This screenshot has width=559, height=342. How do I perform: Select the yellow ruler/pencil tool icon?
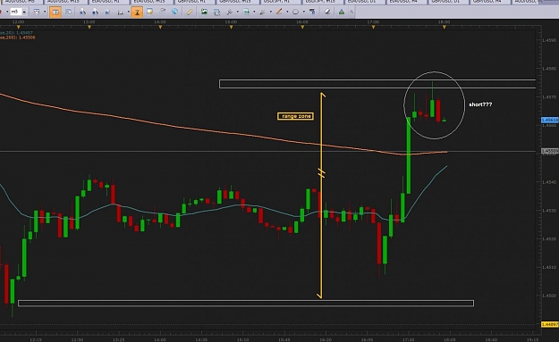click(190, 12)
